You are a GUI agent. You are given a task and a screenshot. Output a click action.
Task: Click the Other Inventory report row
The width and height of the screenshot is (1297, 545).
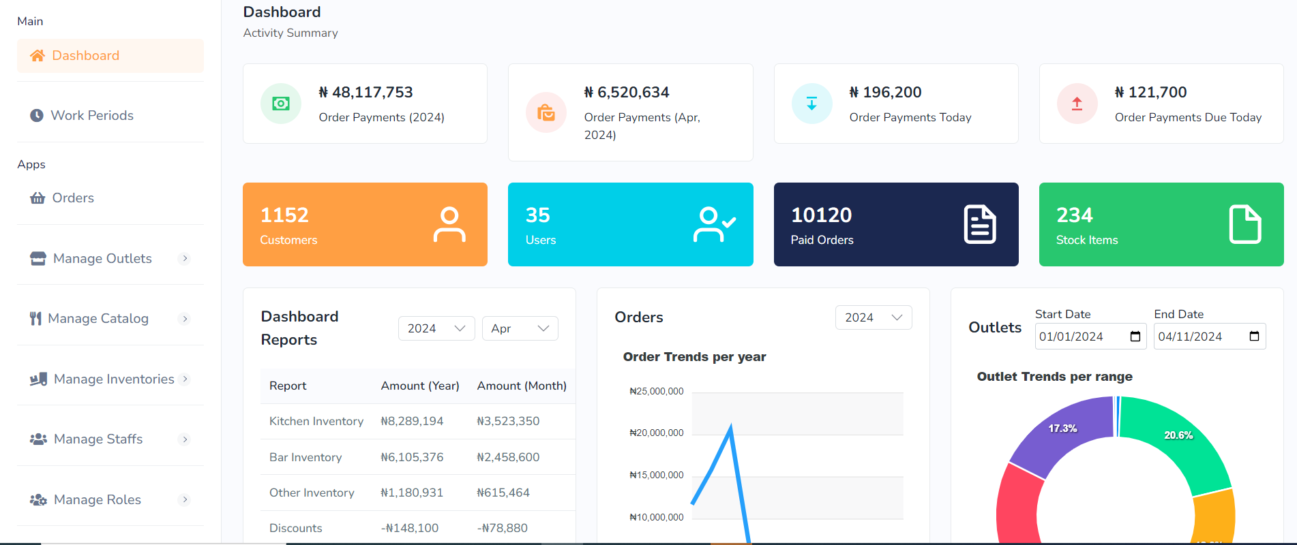pyautogui.click(x=417, y=493)
